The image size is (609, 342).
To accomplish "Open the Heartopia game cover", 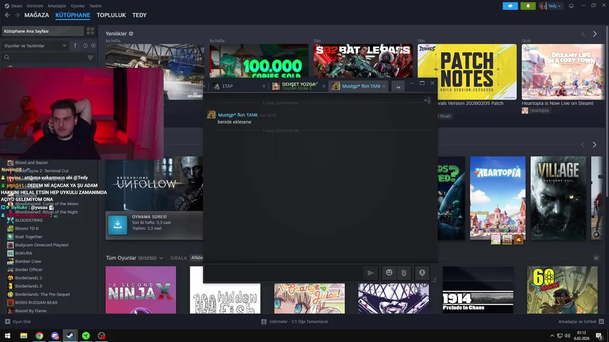I will pos(498,198).
